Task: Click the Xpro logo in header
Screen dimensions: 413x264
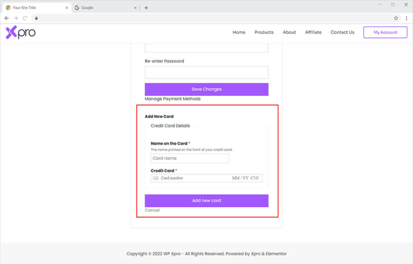Action: coord(21,33)
